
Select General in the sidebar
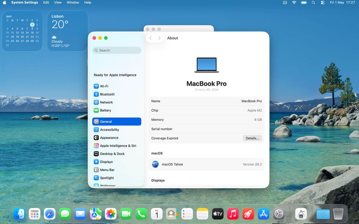[117, 121]
